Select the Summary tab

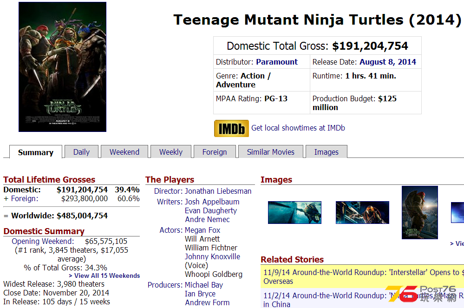coord(35,152)
